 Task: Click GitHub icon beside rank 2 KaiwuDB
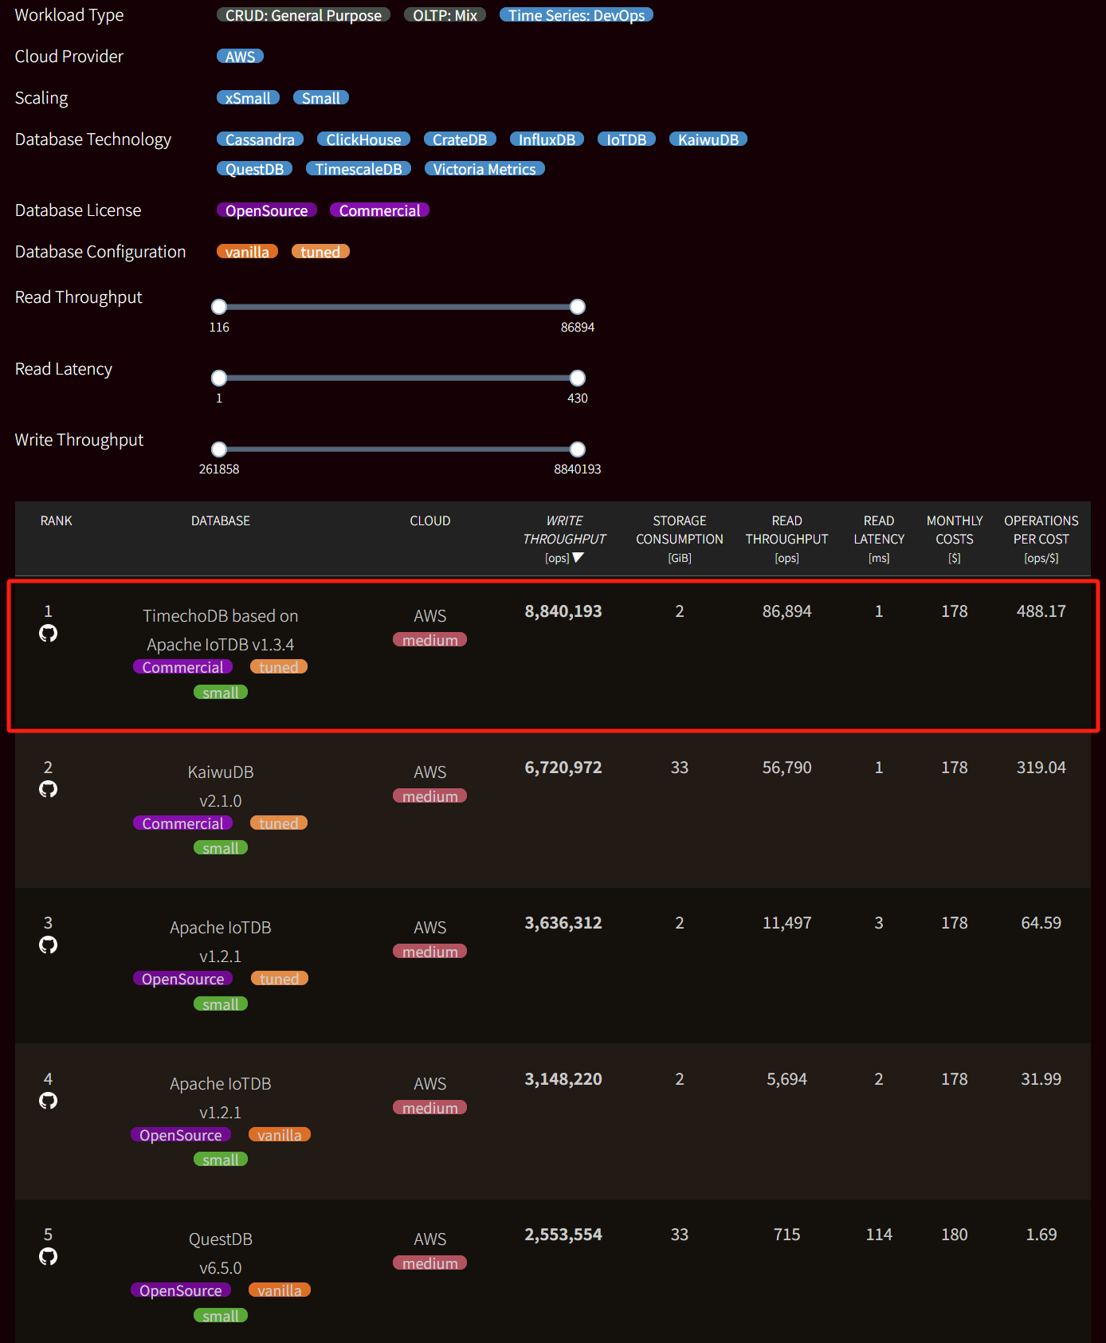coord(49,789)
